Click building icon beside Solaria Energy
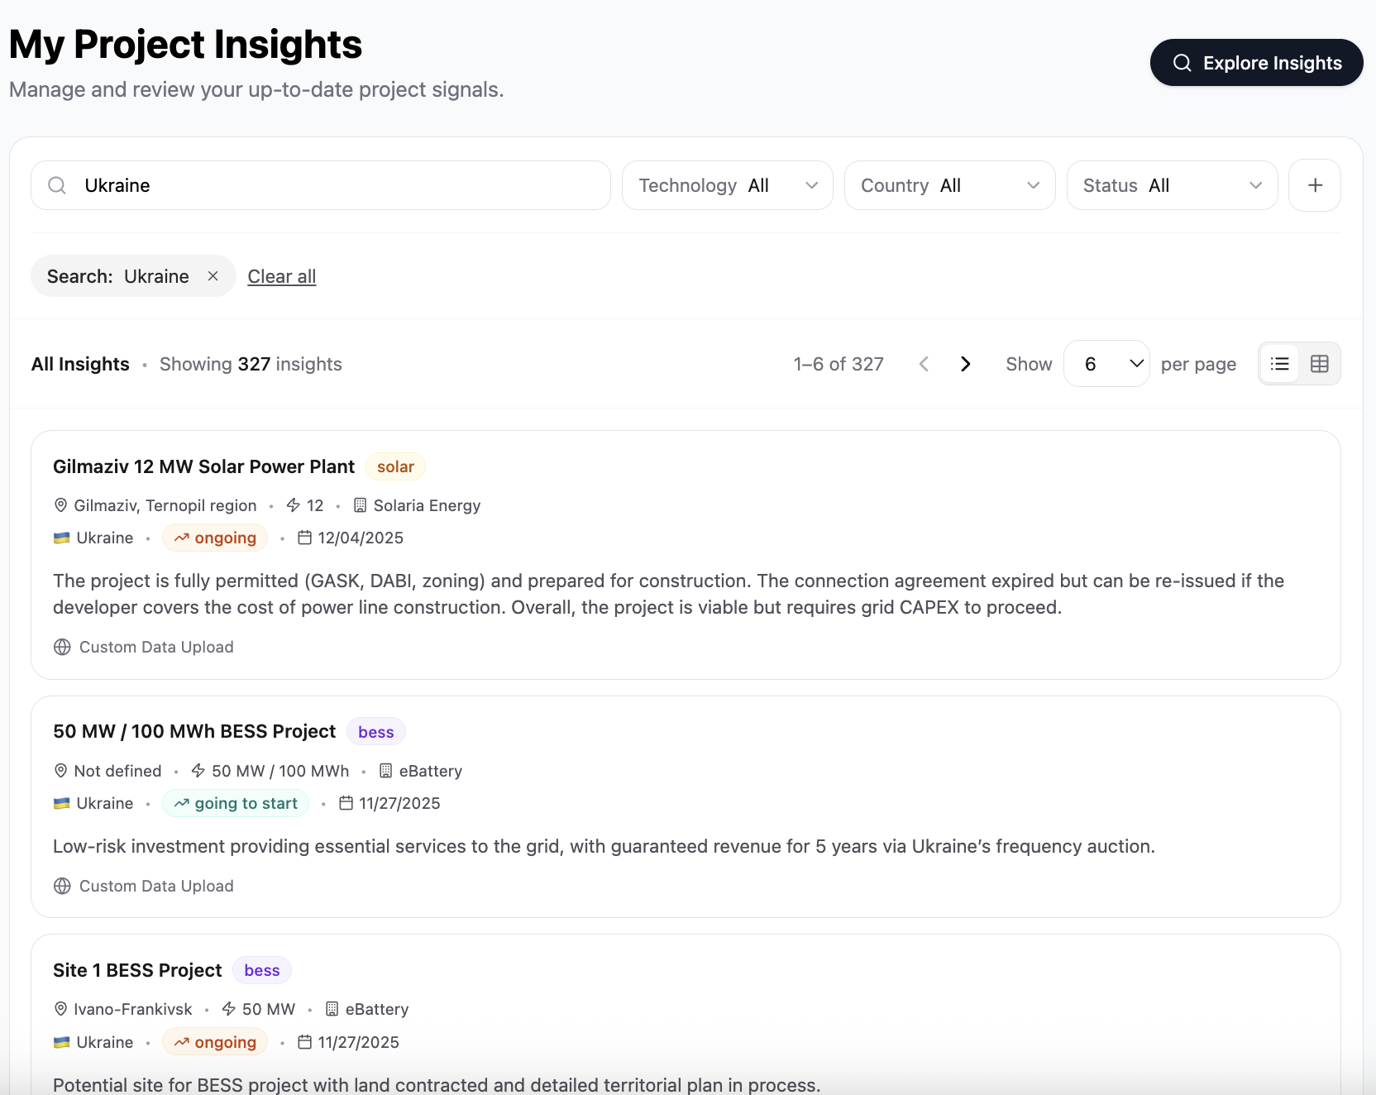 [x=360, y=505]
